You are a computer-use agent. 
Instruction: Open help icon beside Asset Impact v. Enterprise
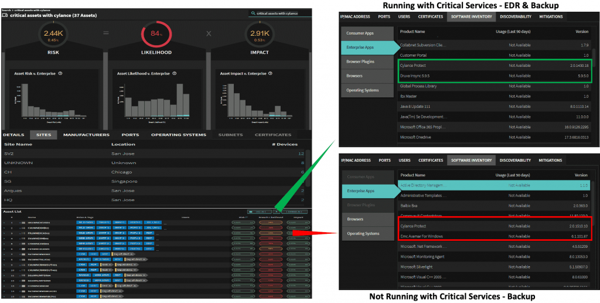(x=270, y=74)
